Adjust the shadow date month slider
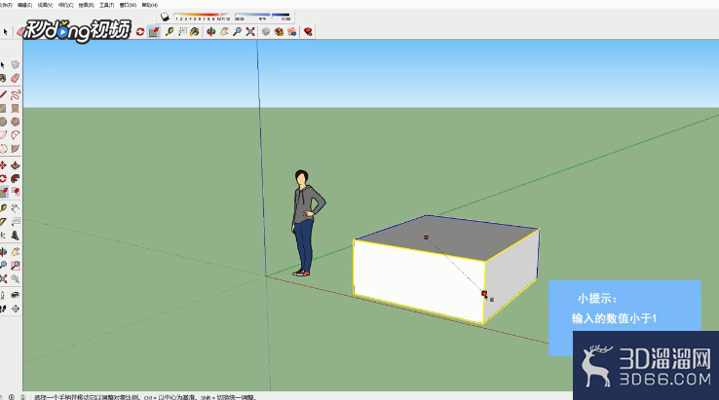Screen dimensions: 719x400 tap(202, 17)
